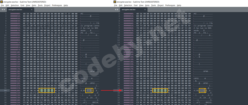Open Tools menu in left Sublime window
The height and width of the screenshot is (105, 248).
point(40,5)
